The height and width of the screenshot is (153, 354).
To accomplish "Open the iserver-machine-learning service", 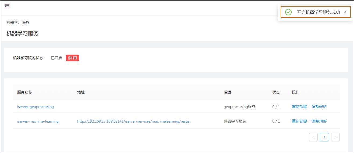I will pyautogui.click(x=38, y=121).
